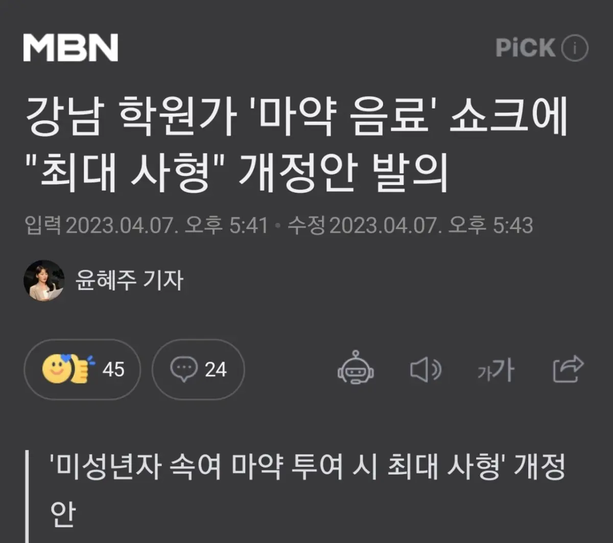Click the smiley face reaction emoji
The width and height of the screenshot is (613, 543).
(x=55, y=369)
